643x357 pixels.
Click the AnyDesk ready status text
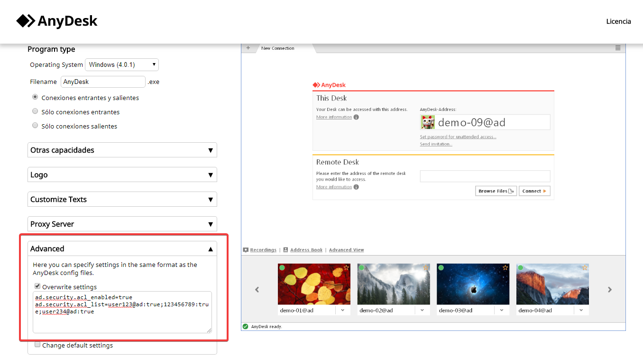click(x=266, y=326)
